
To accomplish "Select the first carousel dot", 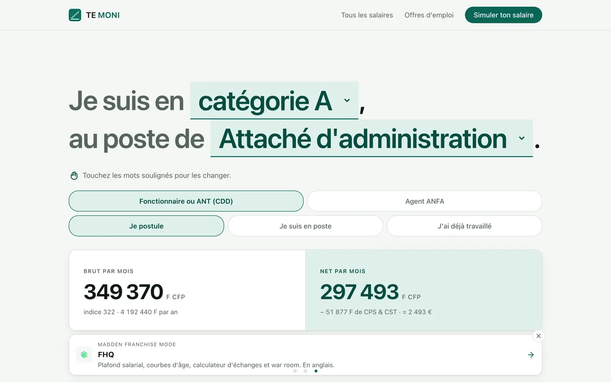I will tap(295, 371).
